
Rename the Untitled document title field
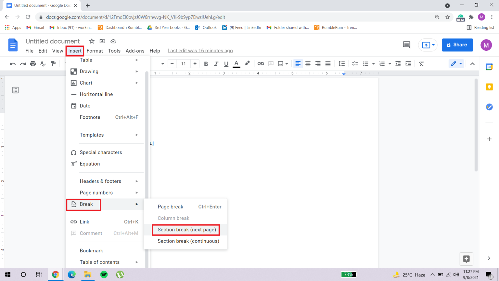(53, 41)
